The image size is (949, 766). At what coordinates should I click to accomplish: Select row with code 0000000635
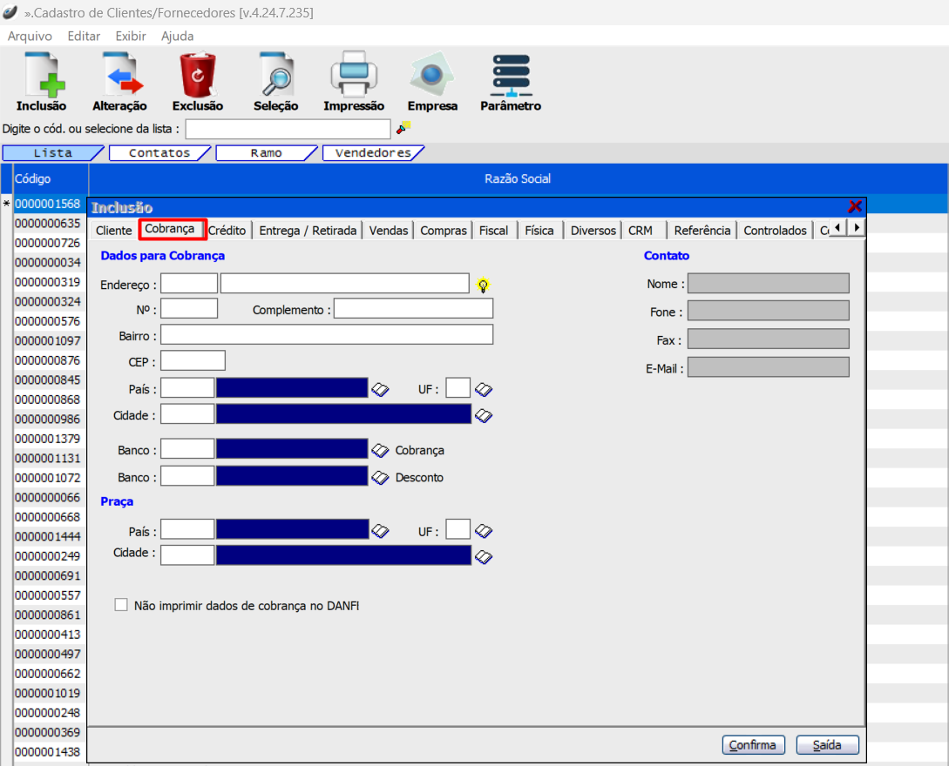pos(48,223)
